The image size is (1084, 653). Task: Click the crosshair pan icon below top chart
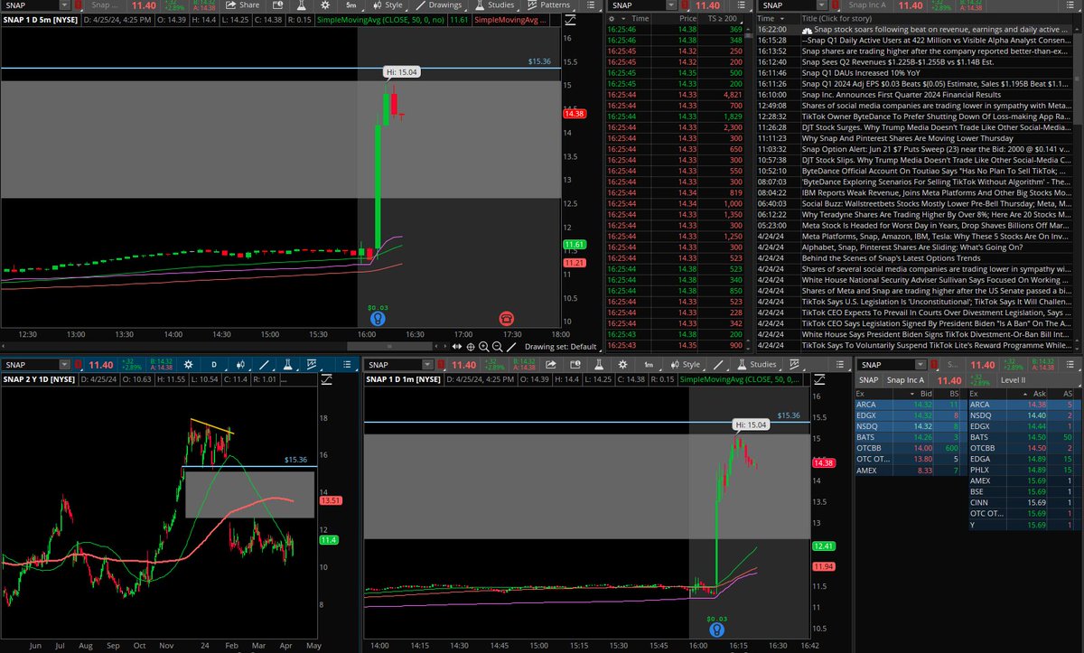pyautogui.click(x=471, y=346)
